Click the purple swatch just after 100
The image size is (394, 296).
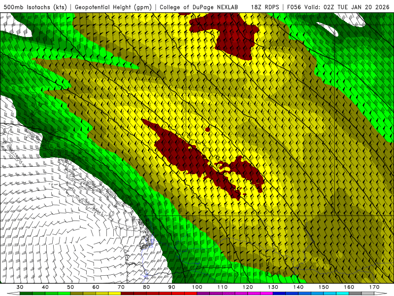point(203,294)
